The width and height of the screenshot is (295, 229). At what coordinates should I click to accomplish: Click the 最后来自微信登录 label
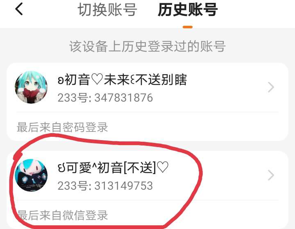(62, 215)
